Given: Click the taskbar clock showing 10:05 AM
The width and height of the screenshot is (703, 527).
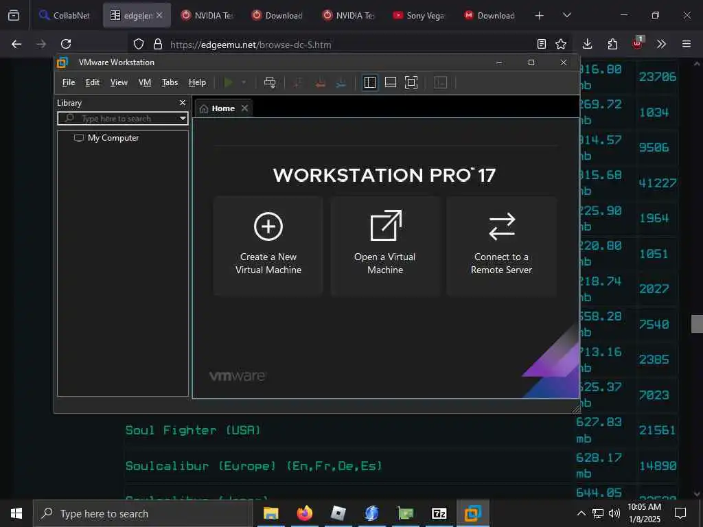Looking at the screenshot, I should pyautogui.click(x=644, y=513).
